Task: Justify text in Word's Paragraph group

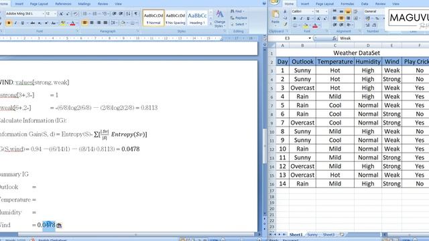Action: 106,23
